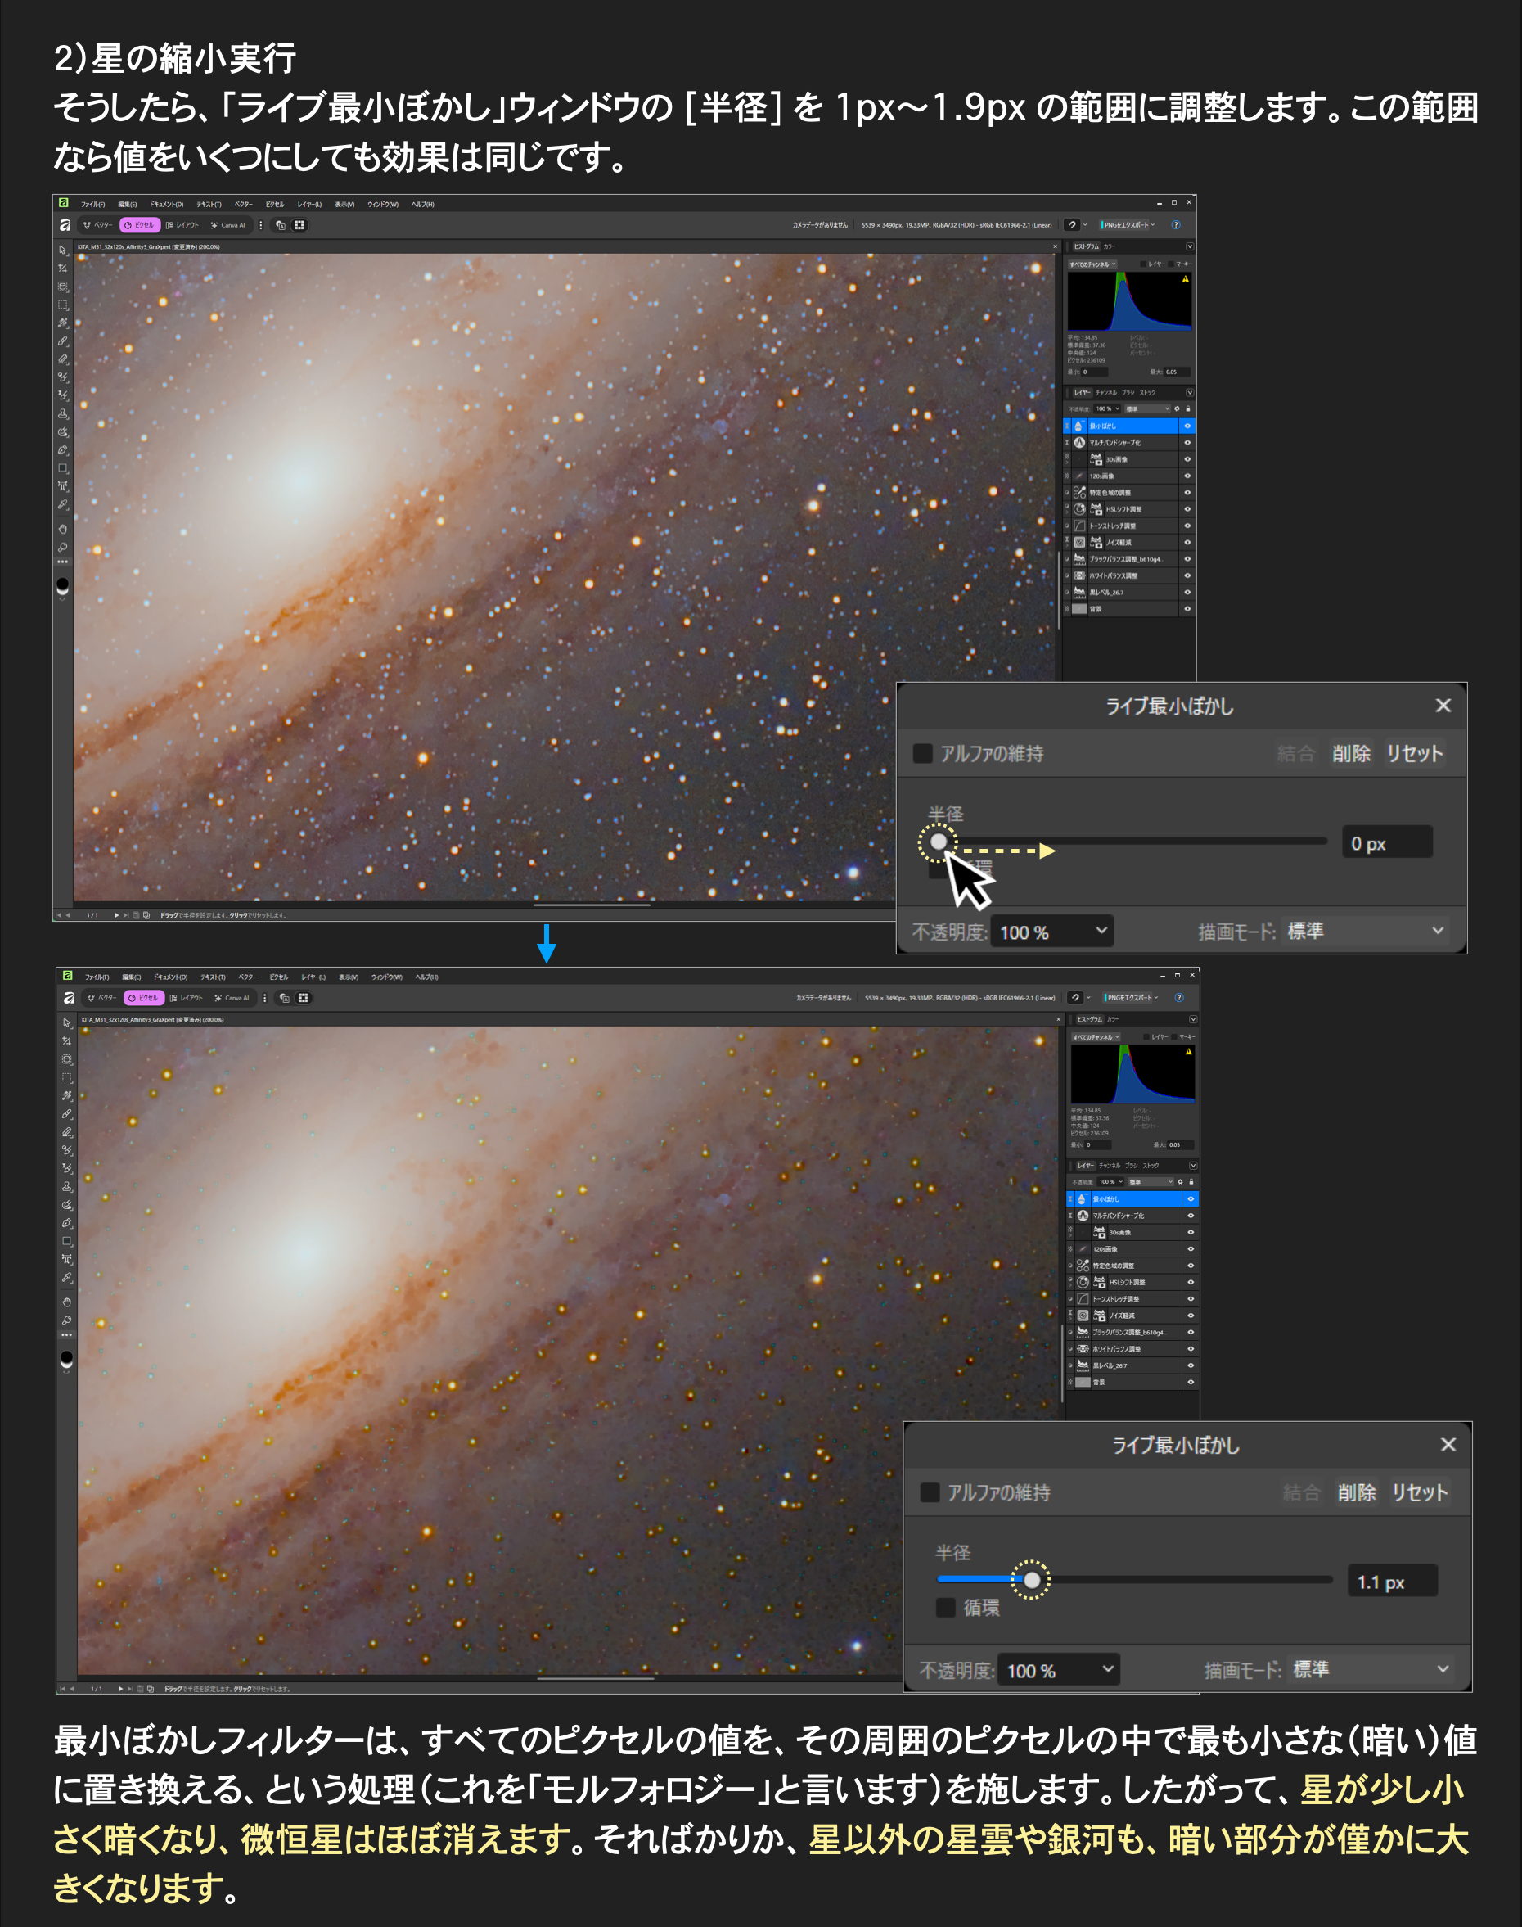The width and height of the screenshot is (1522, 1927).
Task: Select the Move tool in upper screenshot toolbar
Action: [62, 250]
